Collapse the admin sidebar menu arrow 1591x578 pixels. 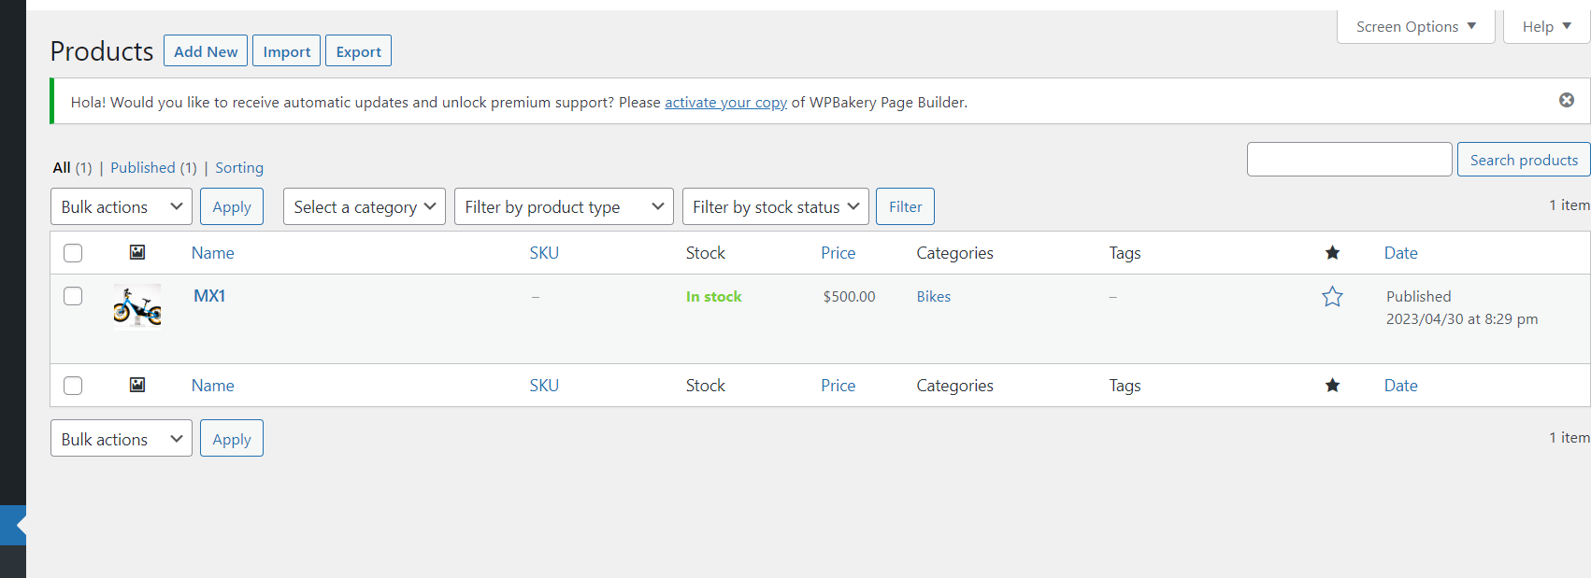click(17, 526)
